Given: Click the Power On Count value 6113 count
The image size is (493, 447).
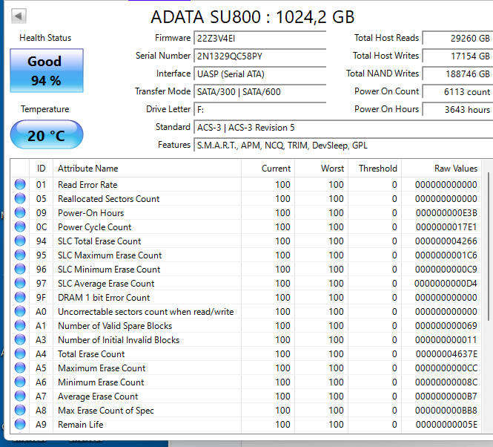Looking at the screenshot, I should (x=457, y=91).
